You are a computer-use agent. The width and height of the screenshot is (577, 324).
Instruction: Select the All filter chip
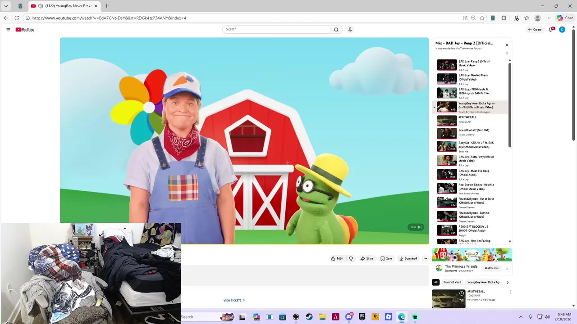click(x=435, y=283)
